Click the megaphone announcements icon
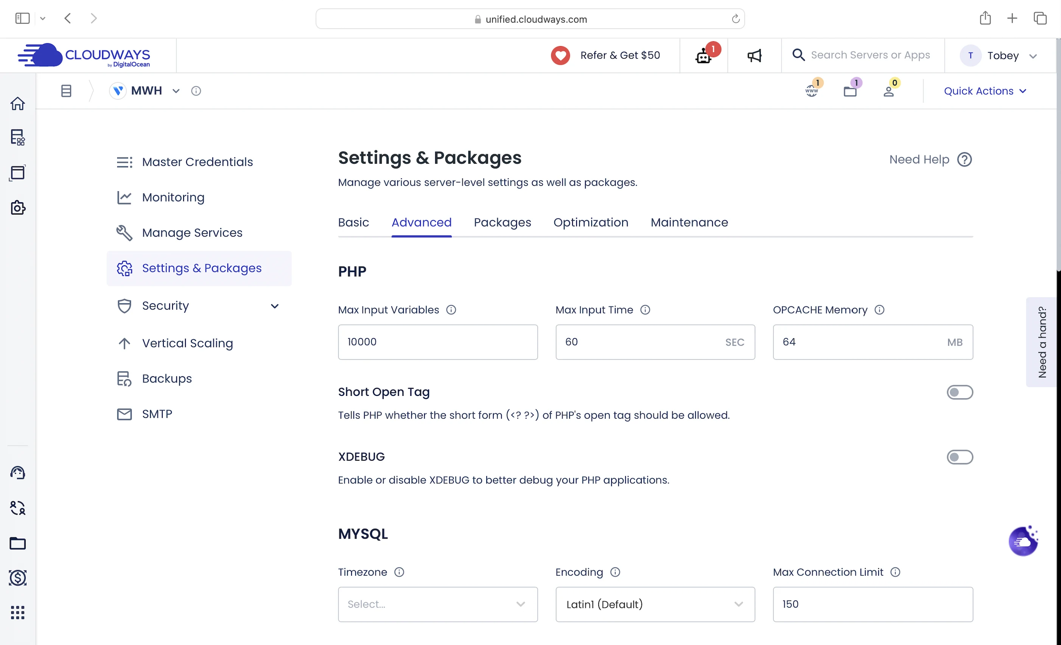 (754, 56)
